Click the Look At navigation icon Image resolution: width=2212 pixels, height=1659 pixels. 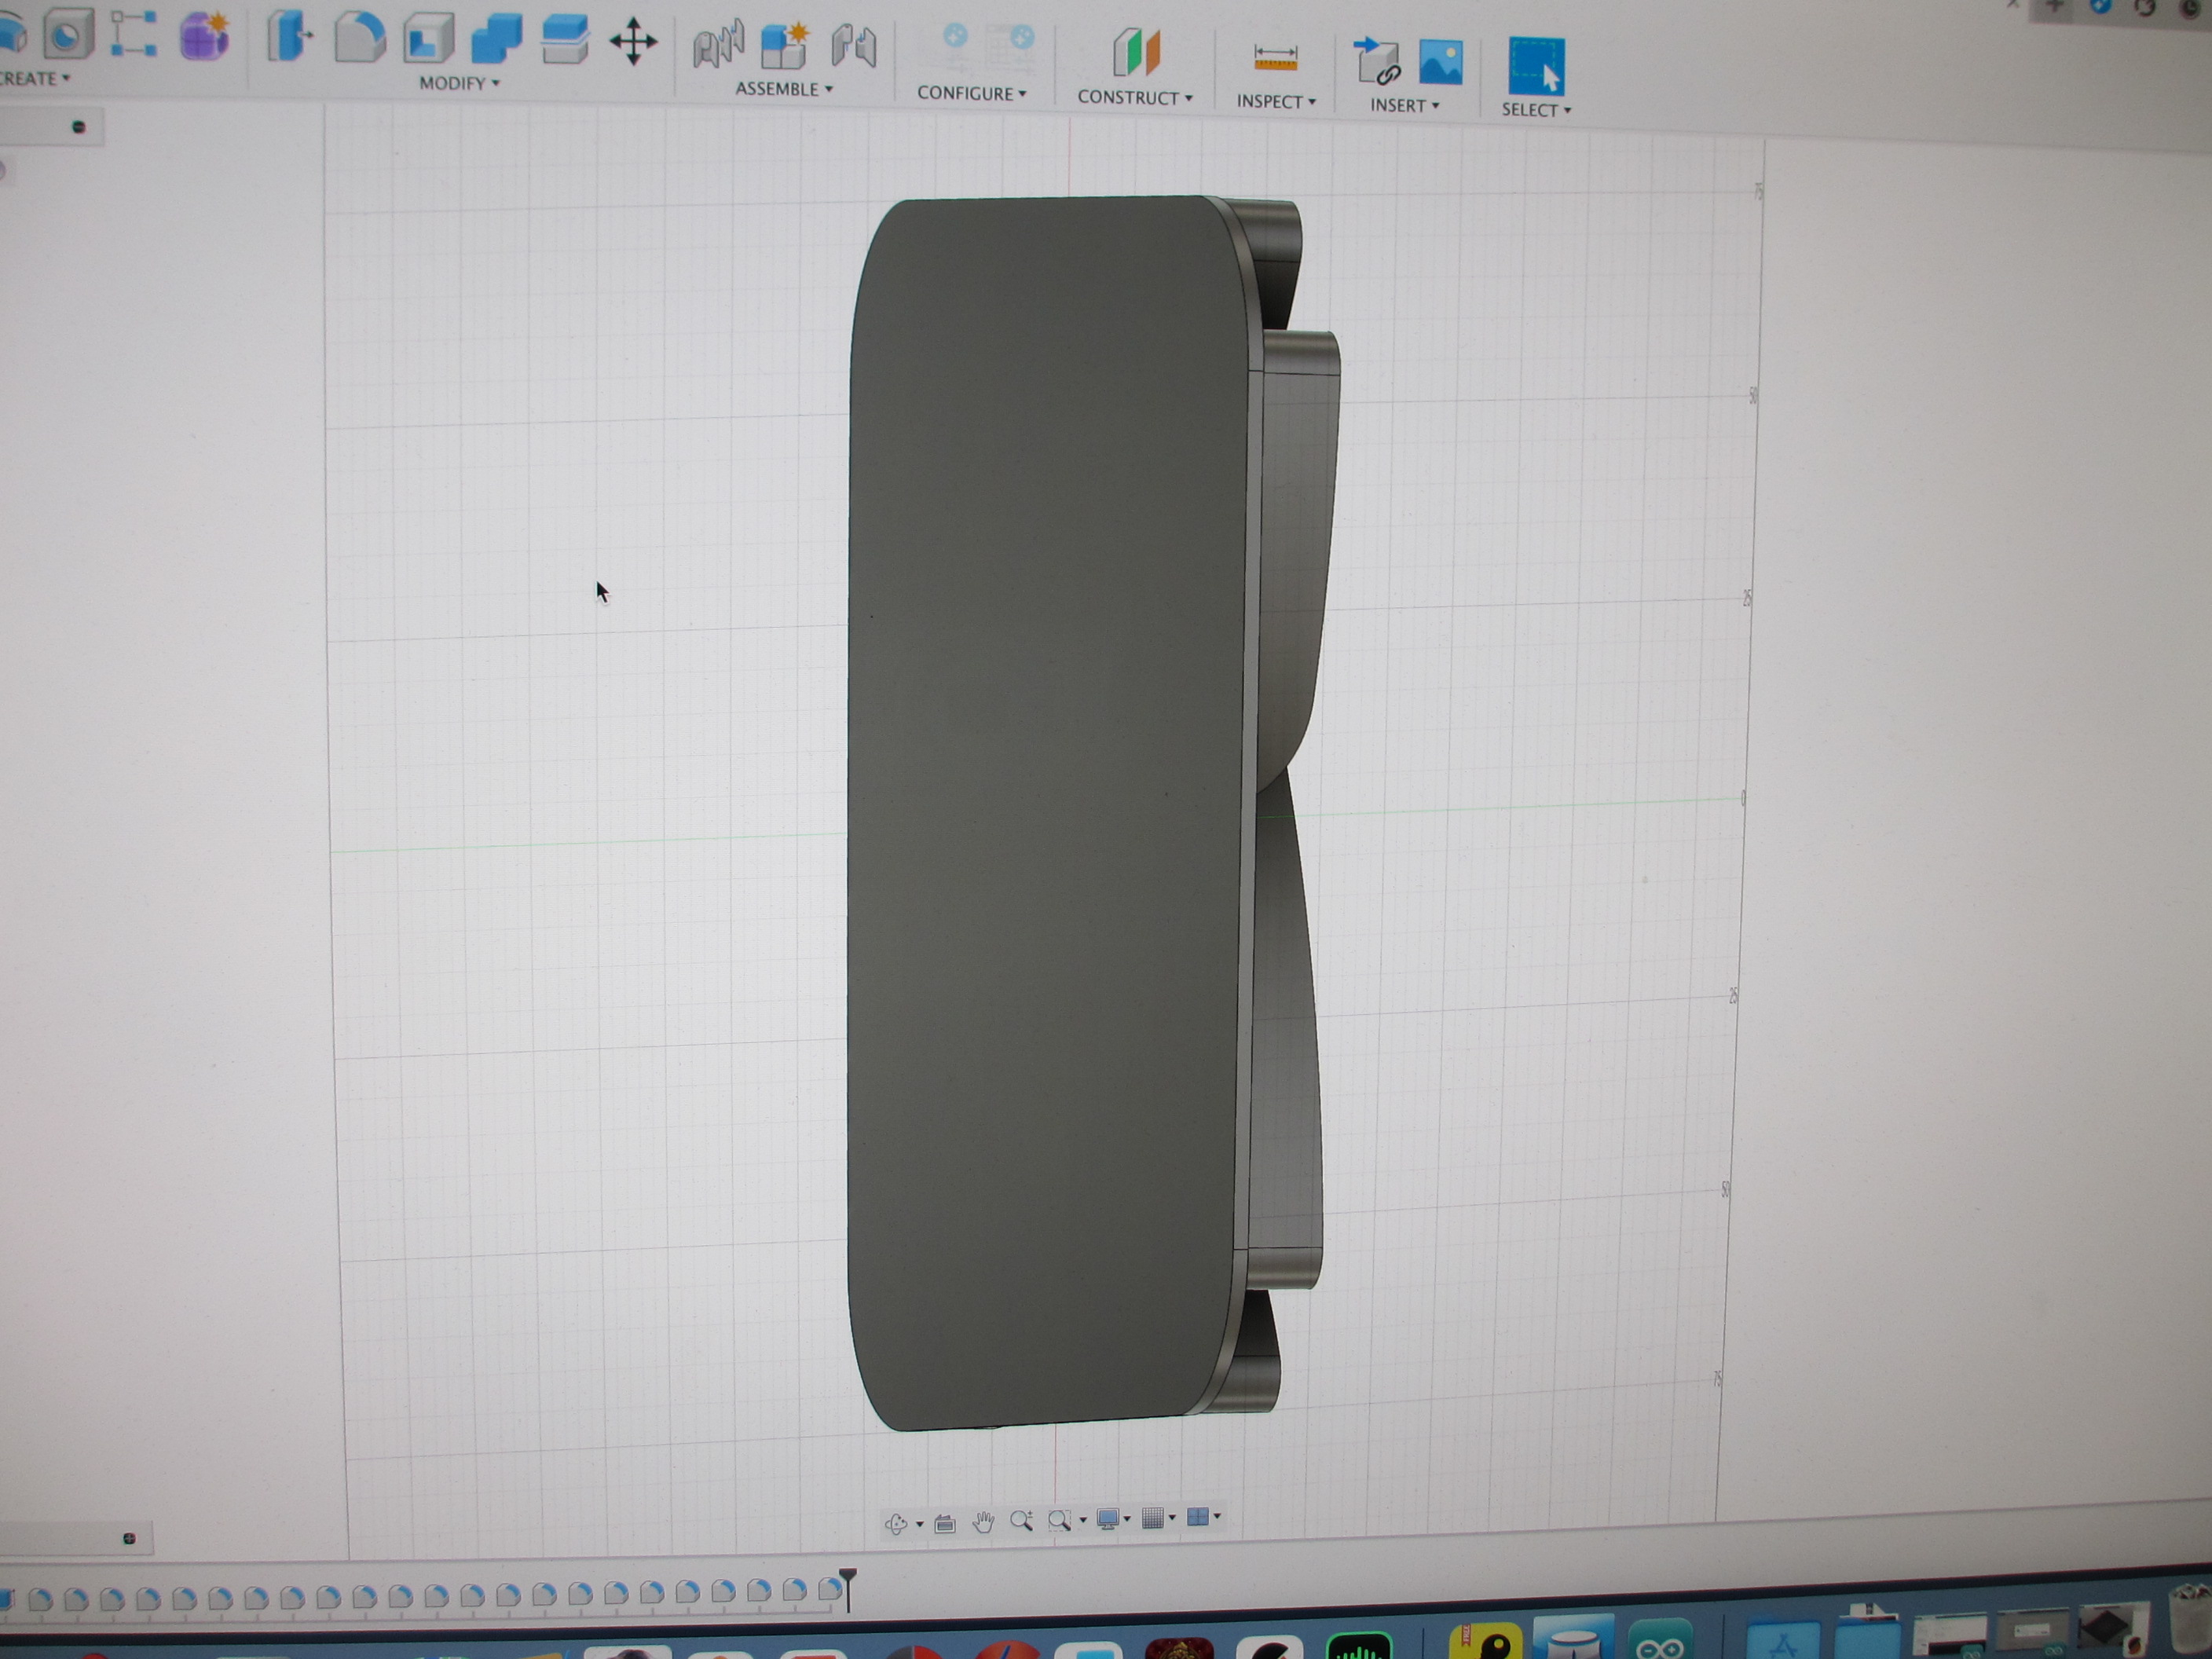coord(945,1523)
